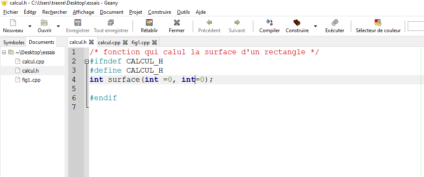
Task: Toggle the fold marker on line 2
Action: (x=87, y=61)
